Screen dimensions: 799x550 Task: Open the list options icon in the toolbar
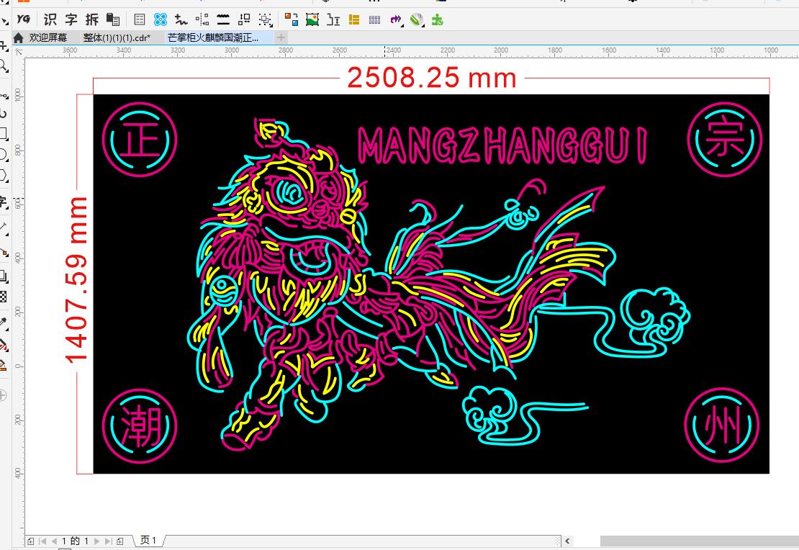(139, 19)
